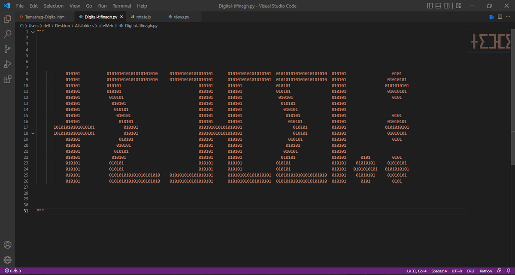
Task: Open the Customize Layout icon
Action: tap(458, 6)
